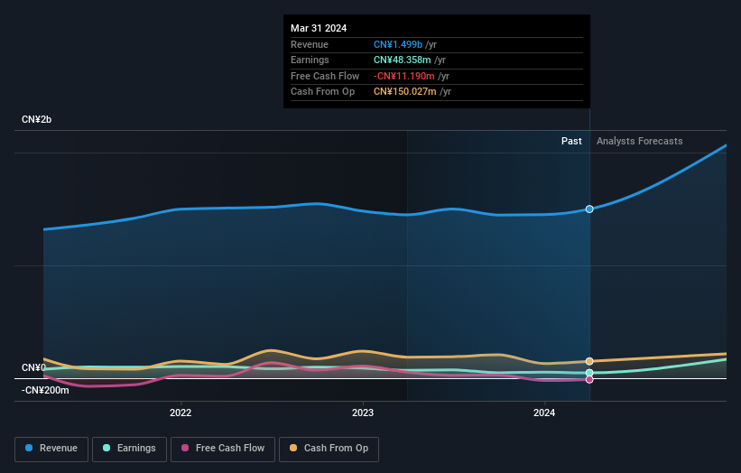Click the CN¥2b y-axis label
Image resolution: width=741 pixels, height=473 pixels.
click(36, 119)
